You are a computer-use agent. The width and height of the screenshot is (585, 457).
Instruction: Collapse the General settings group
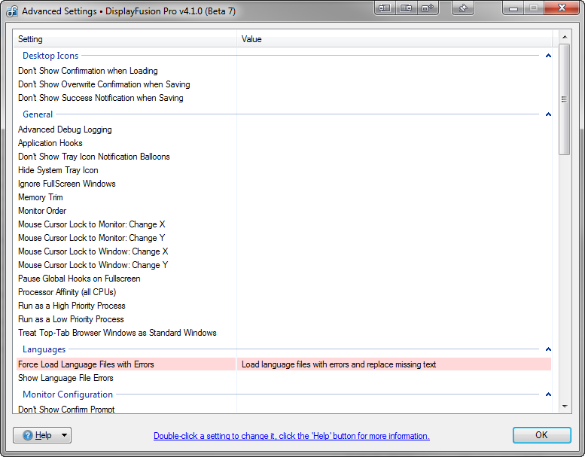point(548,114)
